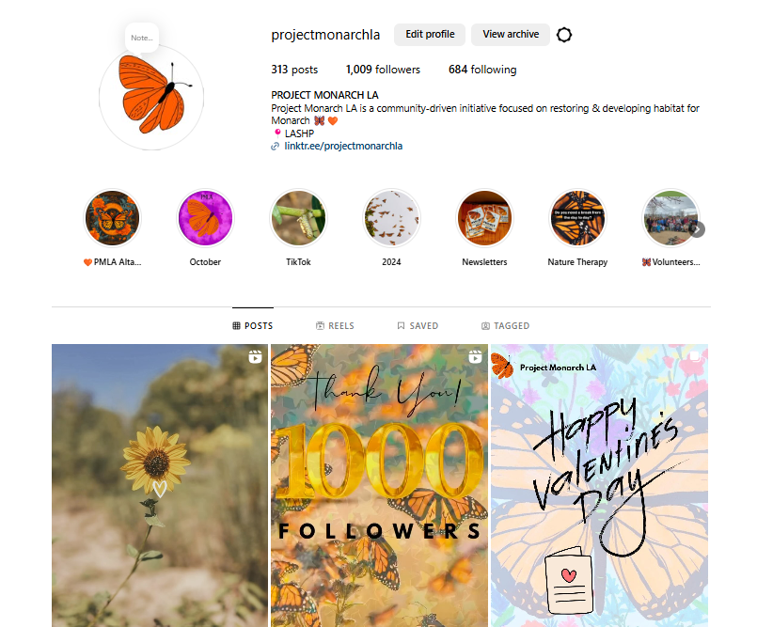Open the settings gear icon
This screenshot has width=757, height=627.
[x=564, y=35]
